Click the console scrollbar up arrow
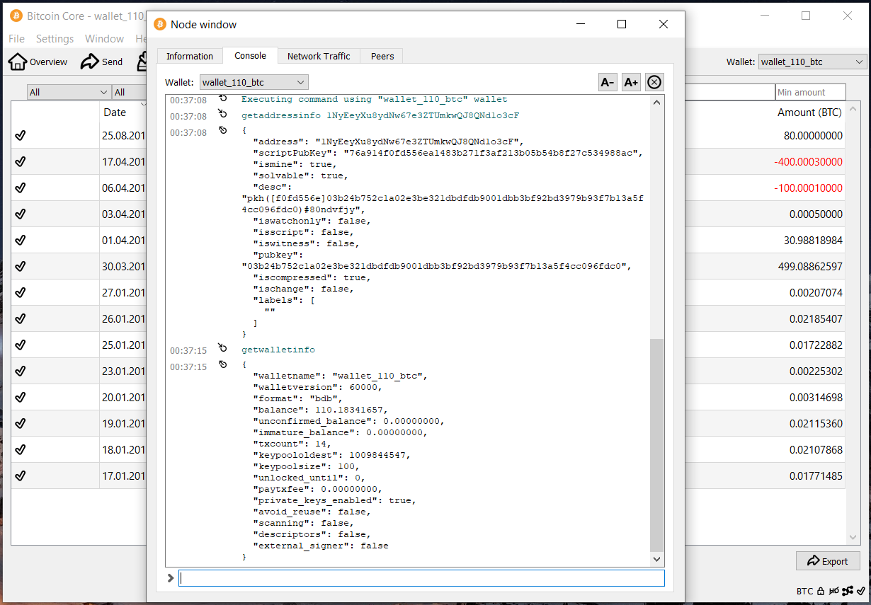The height and width of the screenshot is (605, 871). 656,102
